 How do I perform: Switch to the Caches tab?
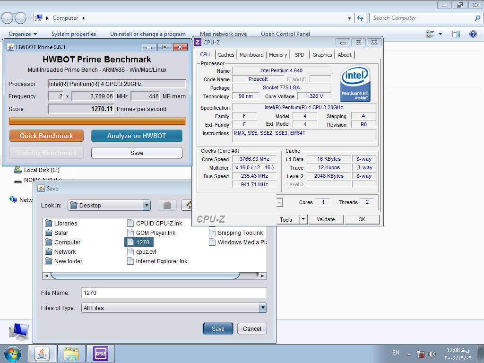tap(225, 55)
